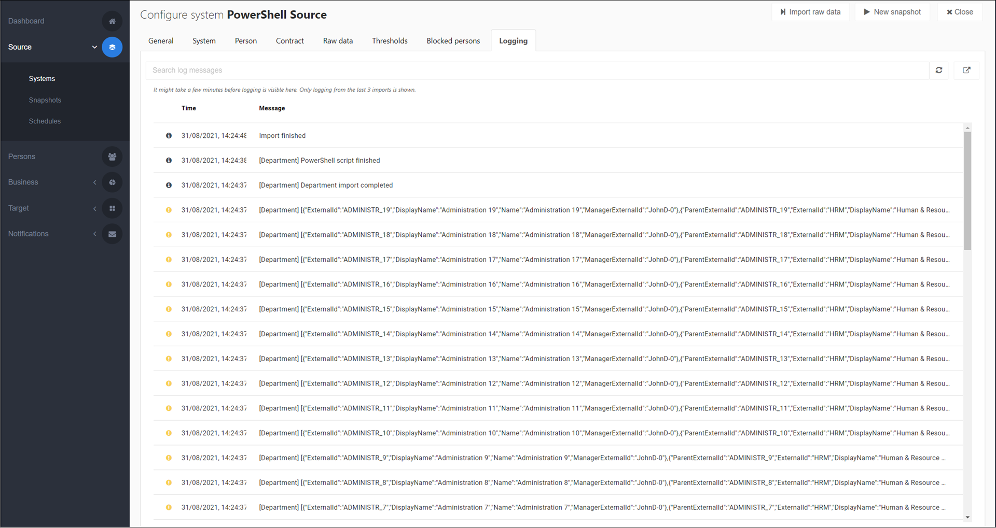The image size is (996, 528).
Task: Click yellow warning icon for ADMINISTR_18 row
Action: (x=169, y=235)
